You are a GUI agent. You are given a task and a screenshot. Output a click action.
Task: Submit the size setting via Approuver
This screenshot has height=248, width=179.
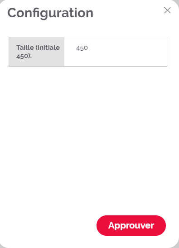coord(131,225)
